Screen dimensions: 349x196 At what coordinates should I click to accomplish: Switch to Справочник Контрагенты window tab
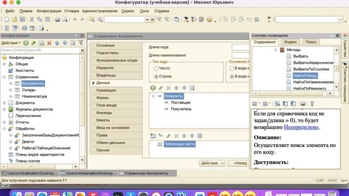148,173
